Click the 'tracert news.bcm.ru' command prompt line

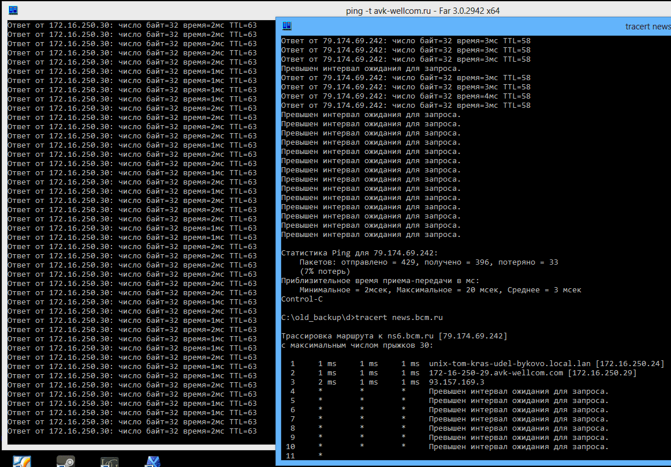point(362,318)
